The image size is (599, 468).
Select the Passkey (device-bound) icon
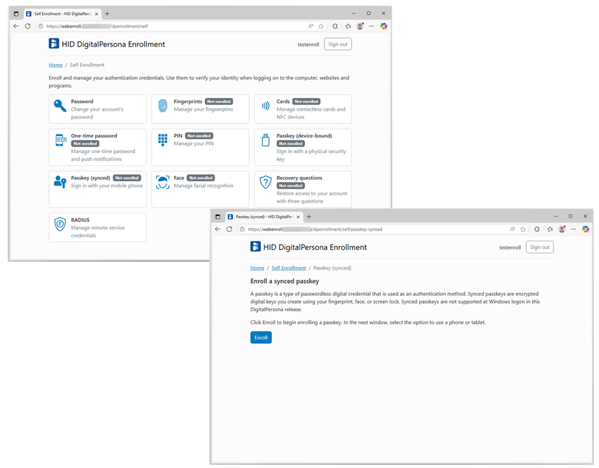coord(266,140)
